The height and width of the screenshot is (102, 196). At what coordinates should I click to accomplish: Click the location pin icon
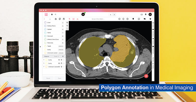[x=133, y=19]
